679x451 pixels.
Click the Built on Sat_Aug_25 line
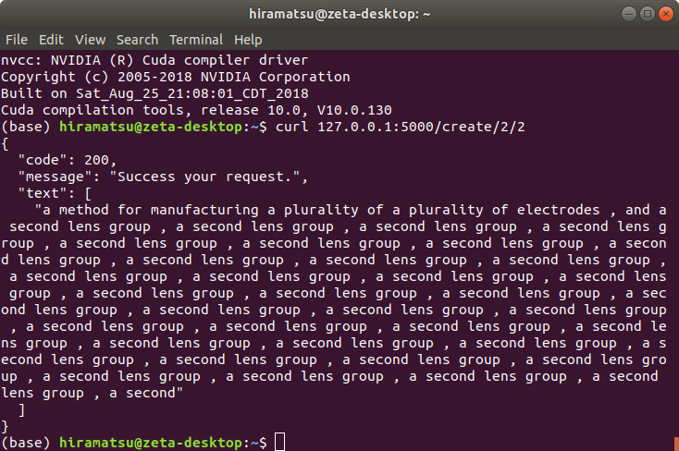coord(155,93)
